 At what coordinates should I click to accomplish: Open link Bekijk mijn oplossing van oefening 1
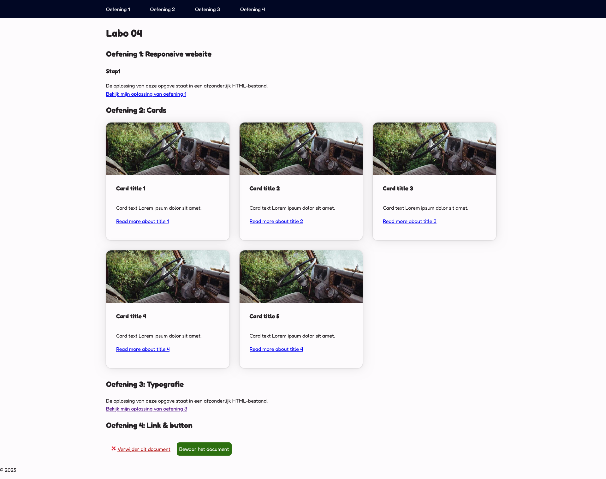pyautogui.click(x=146, y=94)
